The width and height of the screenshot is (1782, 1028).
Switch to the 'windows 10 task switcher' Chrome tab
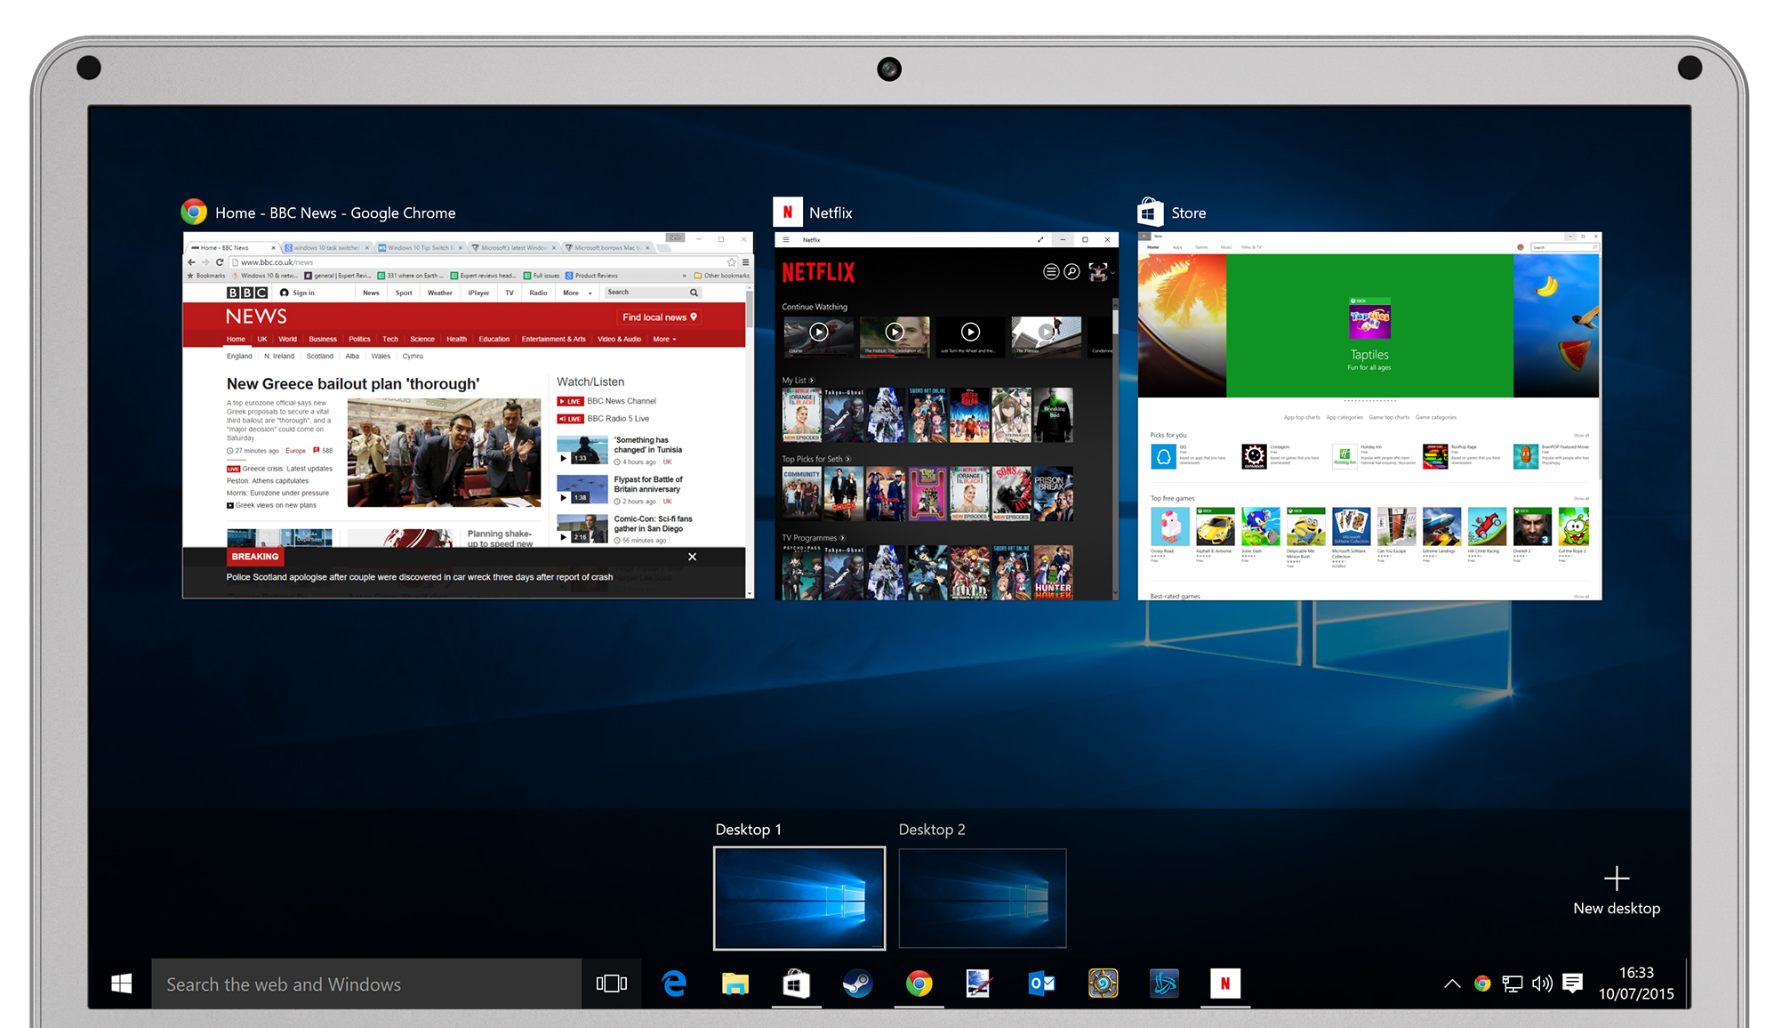tap(325, 248)
